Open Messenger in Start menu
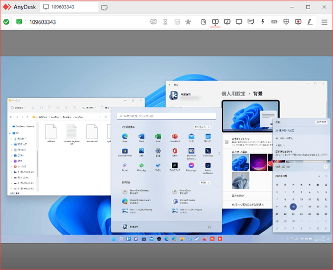This screenshot has height=270, width=333. [x=191, y=167]
